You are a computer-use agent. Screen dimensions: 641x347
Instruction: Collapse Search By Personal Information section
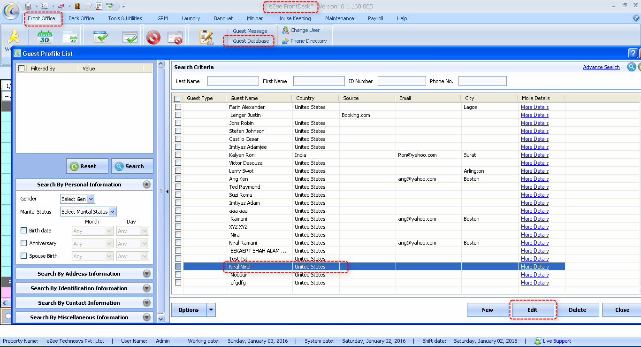pos(146,185)
